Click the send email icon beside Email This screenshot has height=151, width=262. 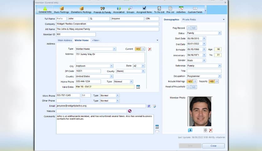click(149, 106)
